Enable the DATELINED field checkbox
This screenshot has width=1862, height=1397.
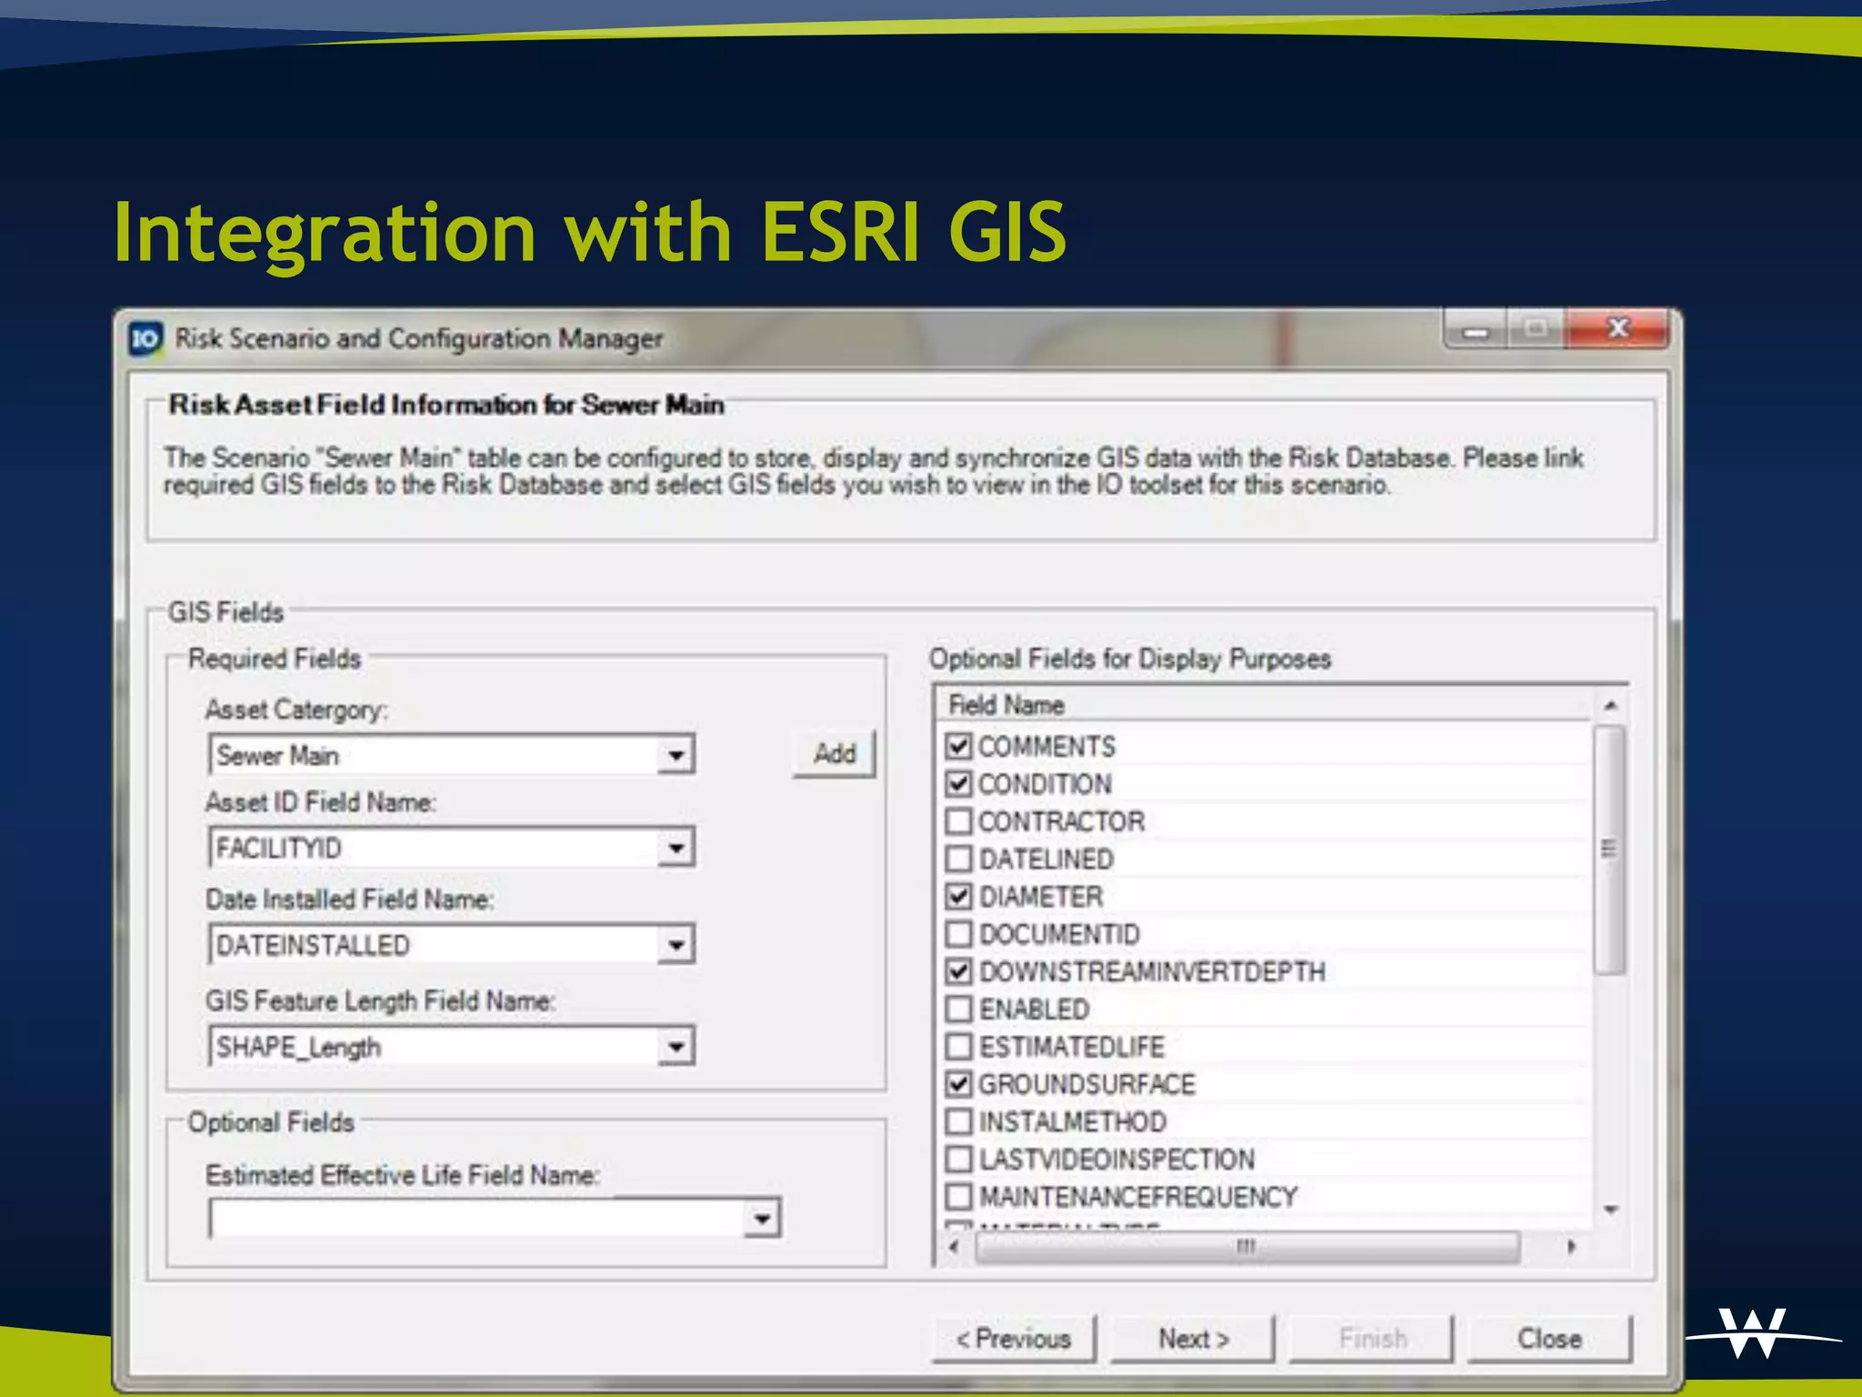[x=958, y=859]
